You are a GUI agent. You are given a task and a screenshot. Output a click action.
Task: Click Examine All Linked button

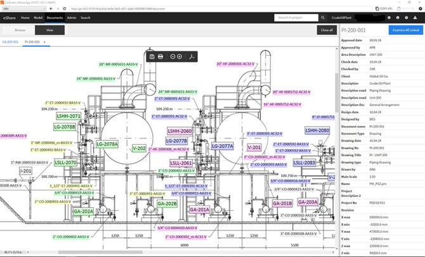coord(406,30)
